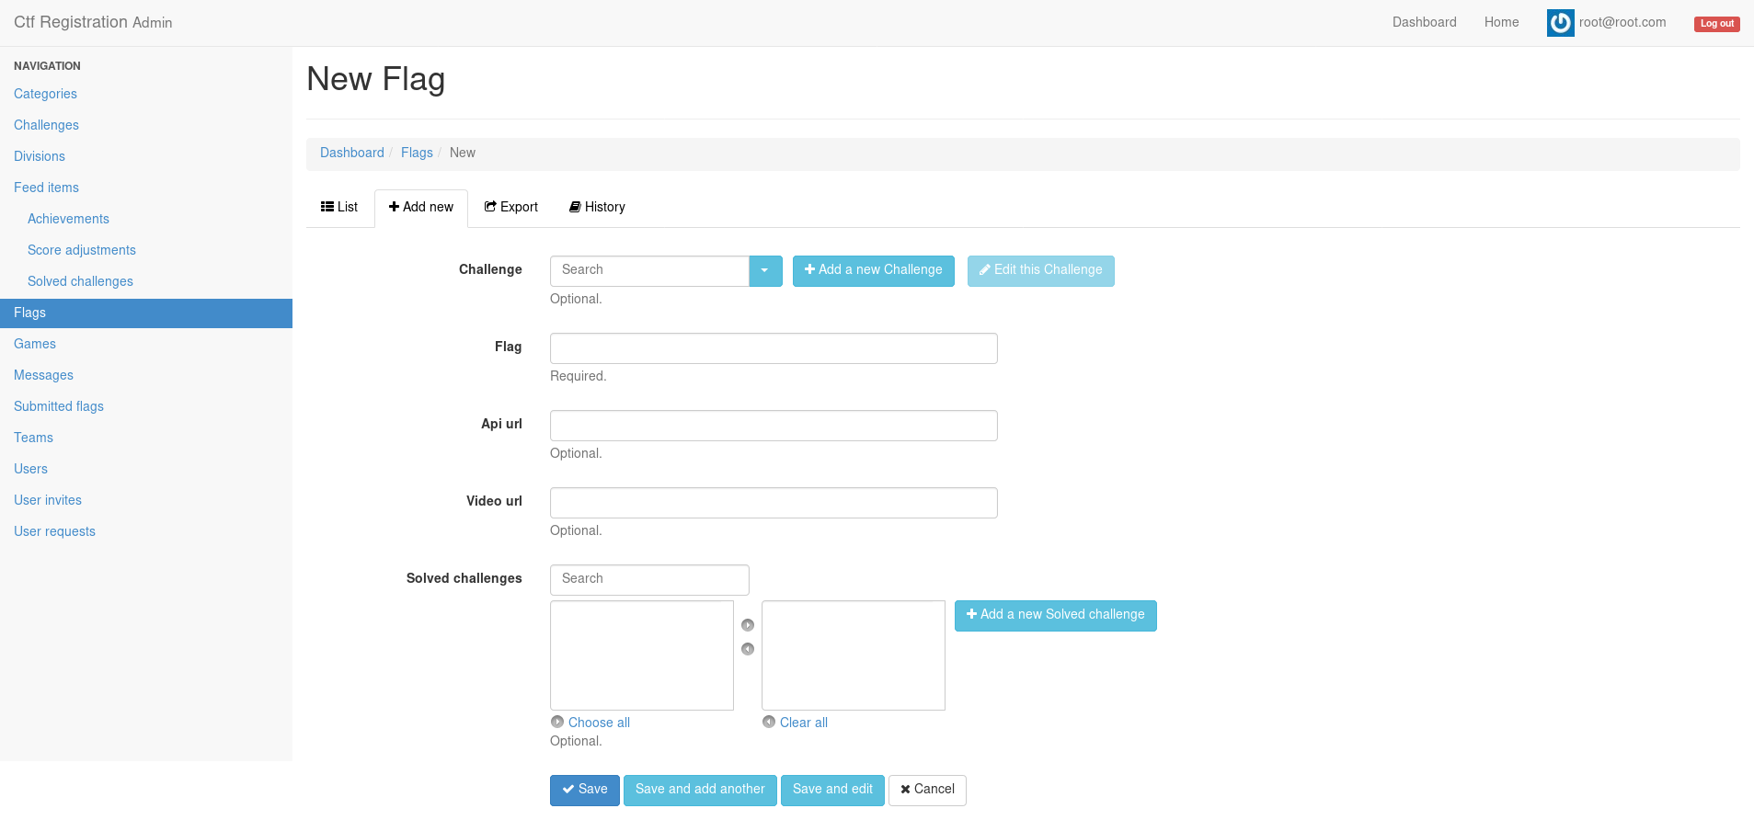Focus the Solved challenges search field

point(649,580)
